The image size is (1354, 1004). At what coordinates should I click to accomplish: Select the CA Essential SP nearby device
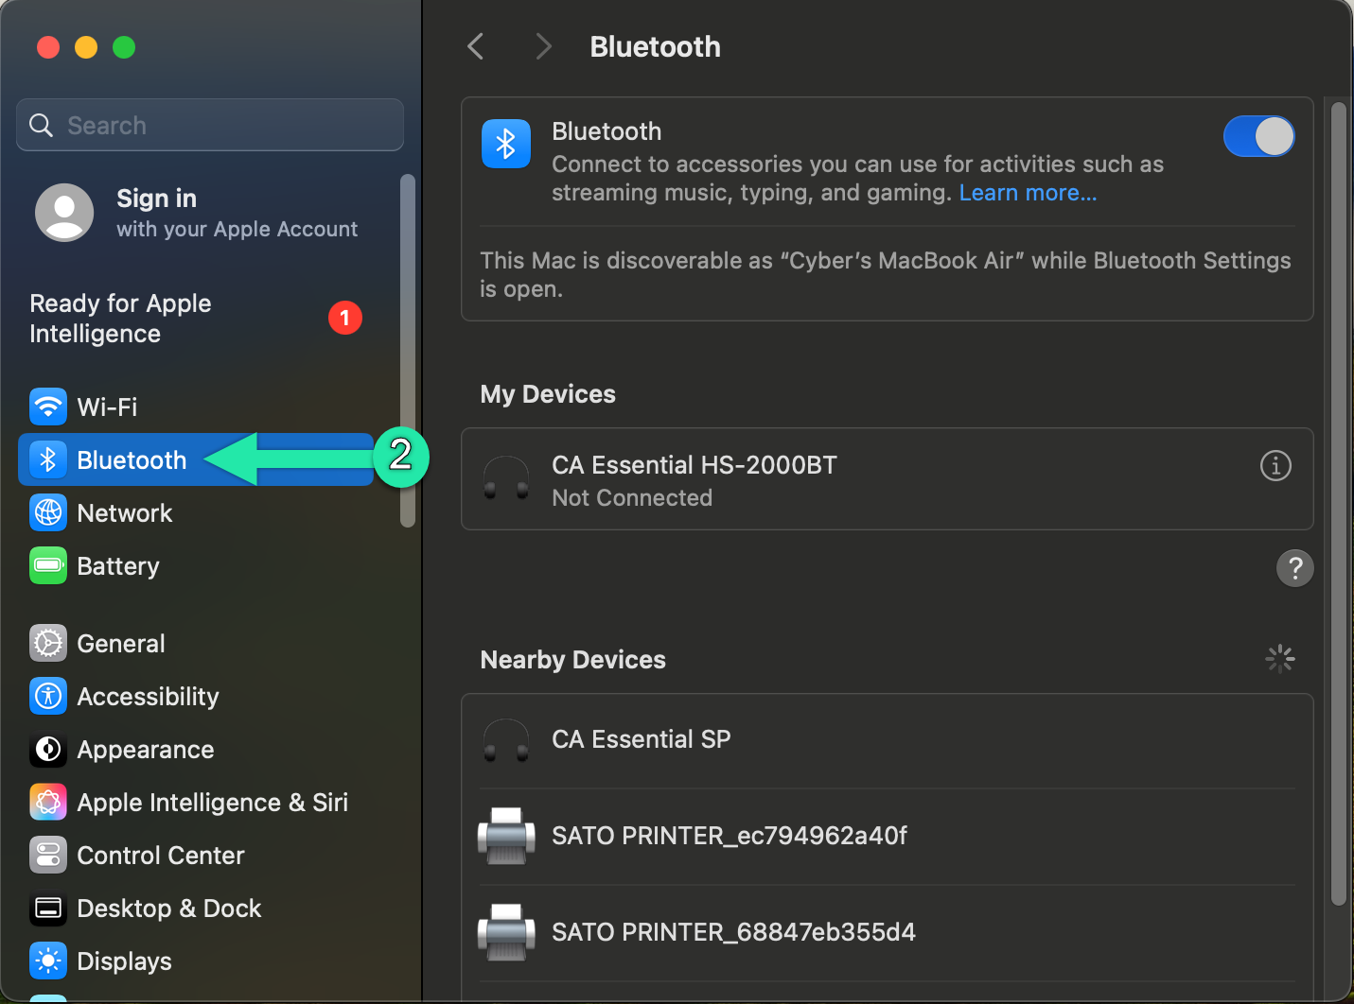(888, 740)
